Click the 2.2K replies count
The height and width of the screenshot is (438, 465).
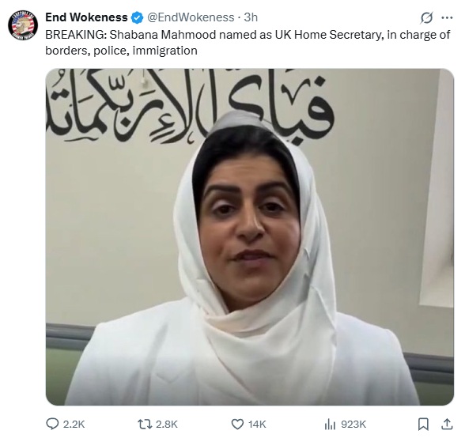click(x=74, y=425)
